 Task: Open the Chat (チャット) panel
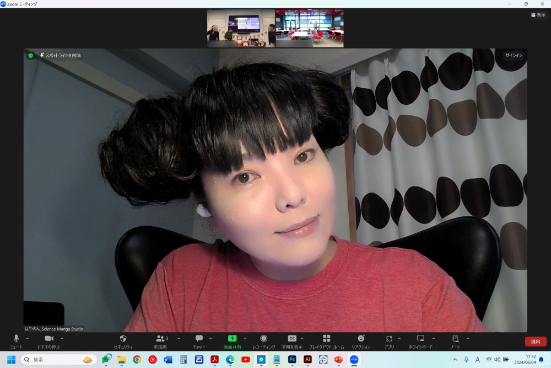(199, 339)
